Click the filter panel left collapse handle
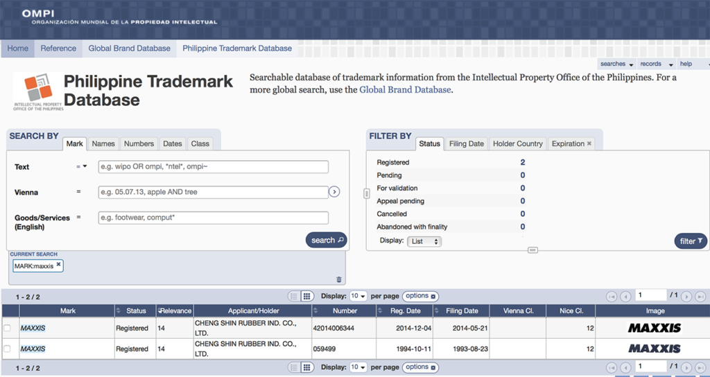Screen dimensions: 710x377 click(366, 194)
